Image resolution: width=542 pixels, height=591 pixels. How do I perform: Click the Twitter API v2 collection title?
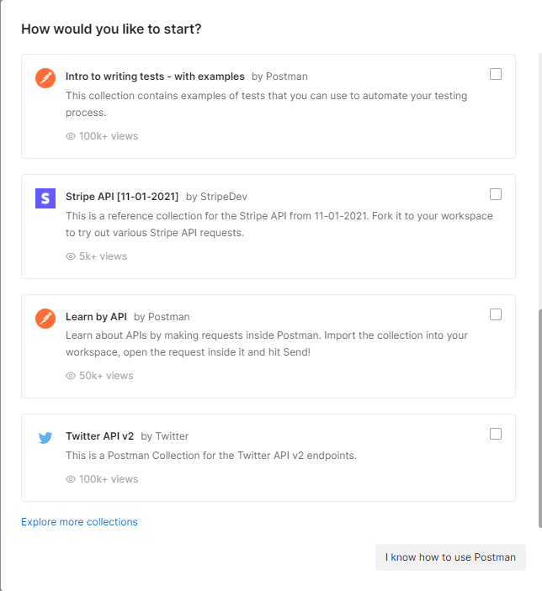[x=99, y=436]
